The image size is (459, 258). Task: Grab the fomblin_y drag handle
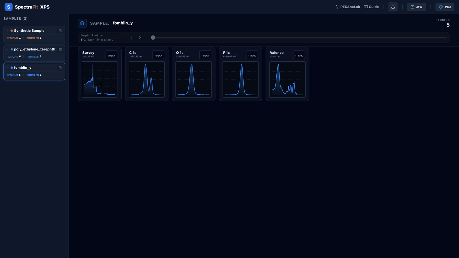(x=8, y=68)
